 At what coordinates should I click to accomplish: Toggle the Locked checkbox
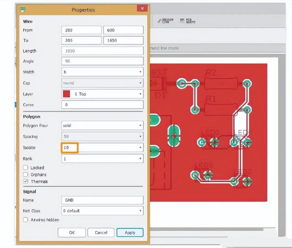click(x=26, y=168)
